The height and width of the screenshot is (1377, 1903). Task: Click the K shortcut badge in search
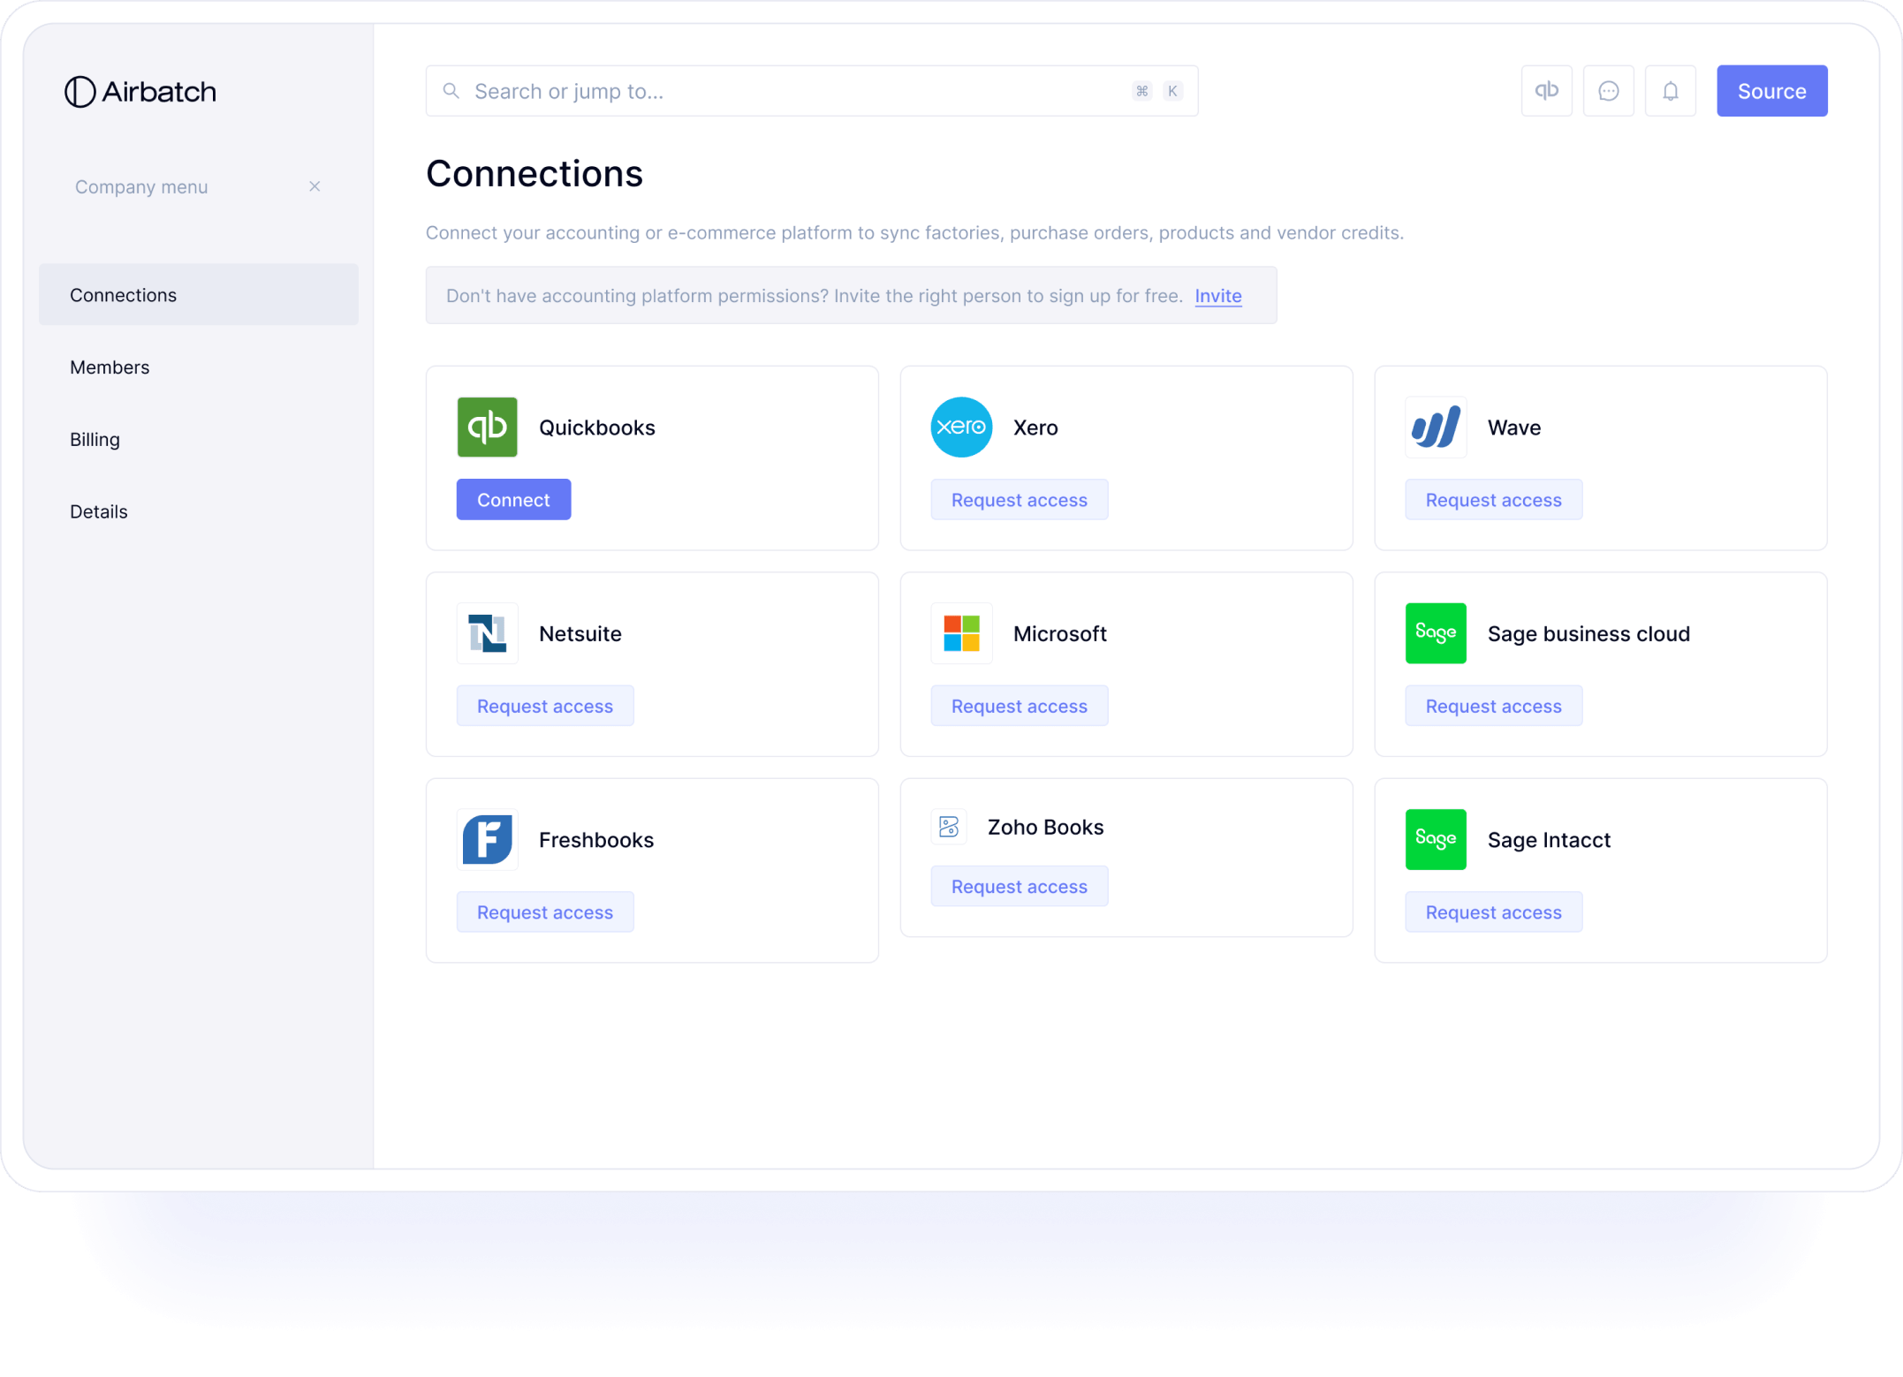[x=1172, y=91]
